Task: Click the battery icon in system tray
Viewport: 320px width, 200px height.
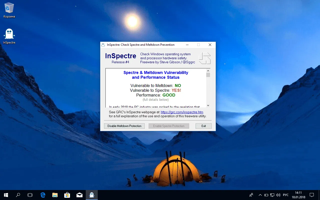Action: pos(266,195)
